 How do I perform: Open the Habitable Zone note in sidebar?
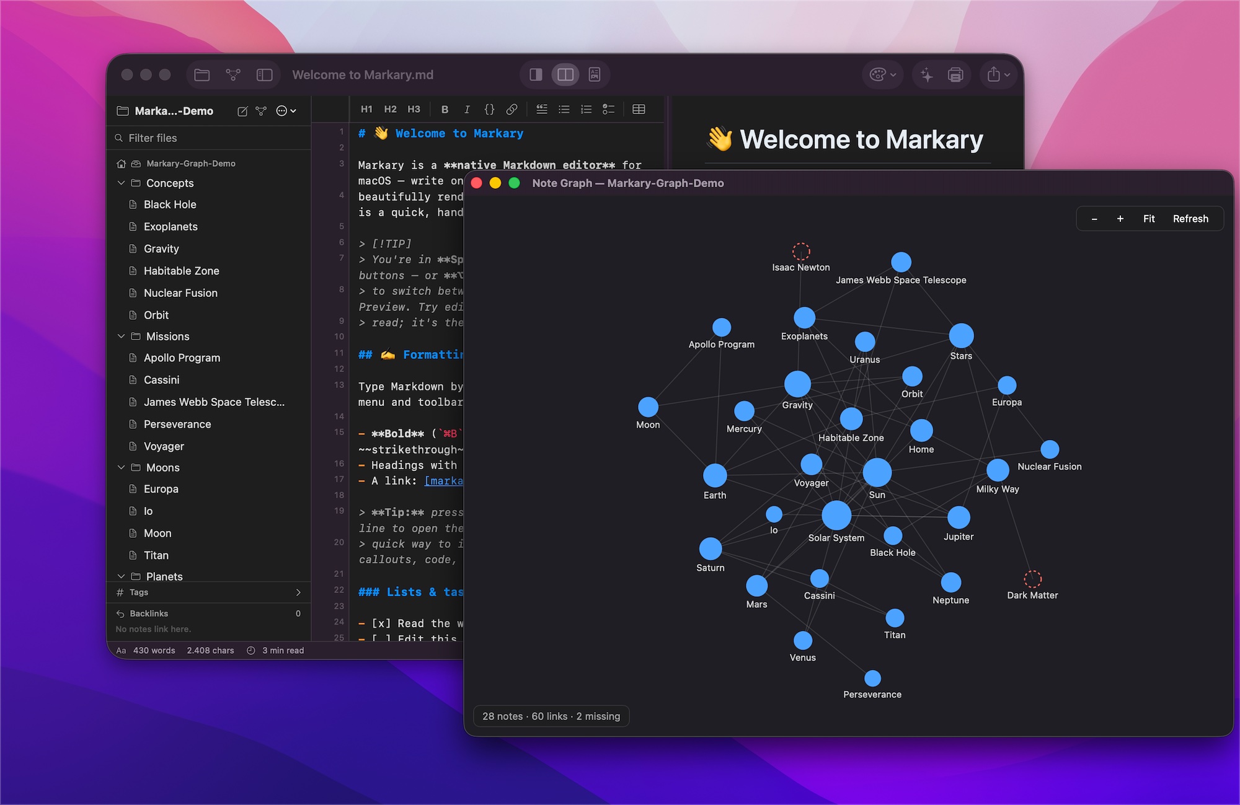181,271
